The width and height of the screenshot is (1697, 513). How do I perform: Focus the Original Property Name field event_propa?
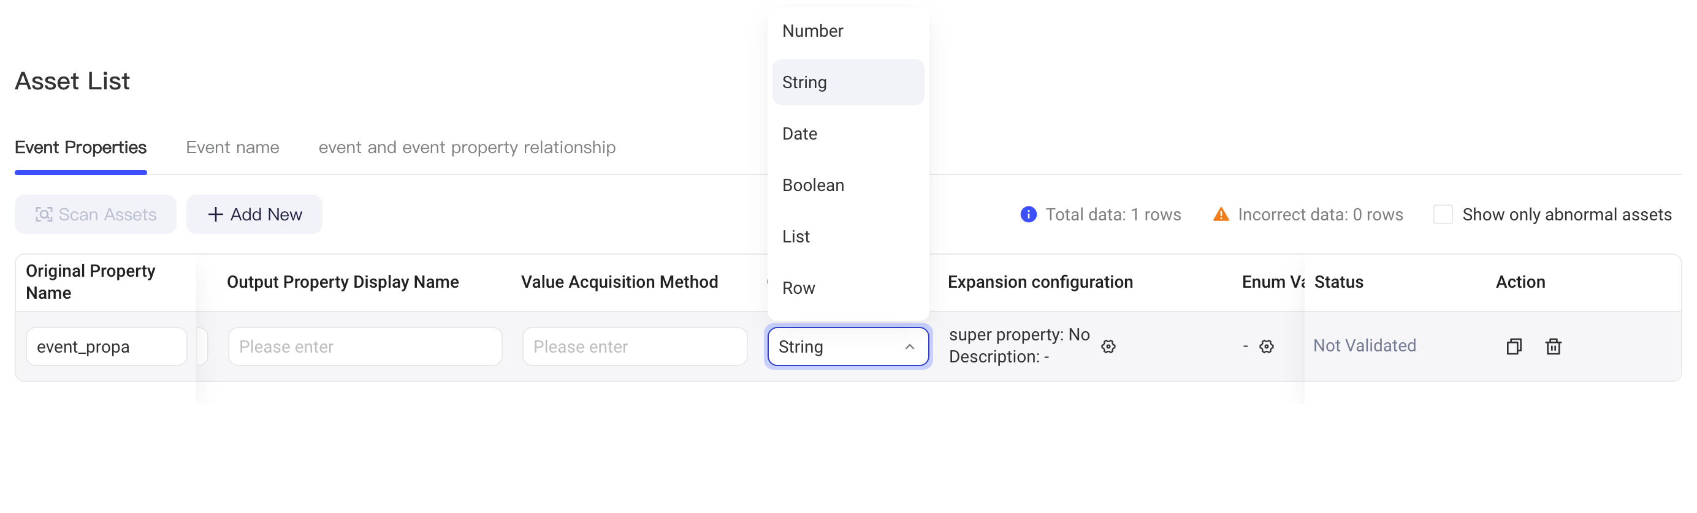click(107, 346)
